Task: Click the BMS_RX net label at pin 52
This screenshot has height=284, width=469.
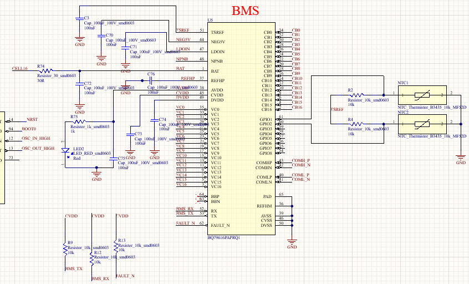Action: pyautogui.click(x=185, y=209)
